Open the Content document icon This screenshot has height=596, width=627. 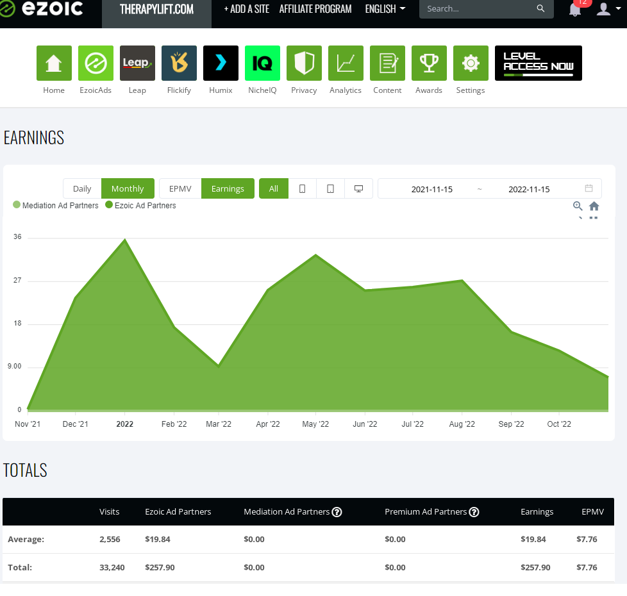click(387, 63)
